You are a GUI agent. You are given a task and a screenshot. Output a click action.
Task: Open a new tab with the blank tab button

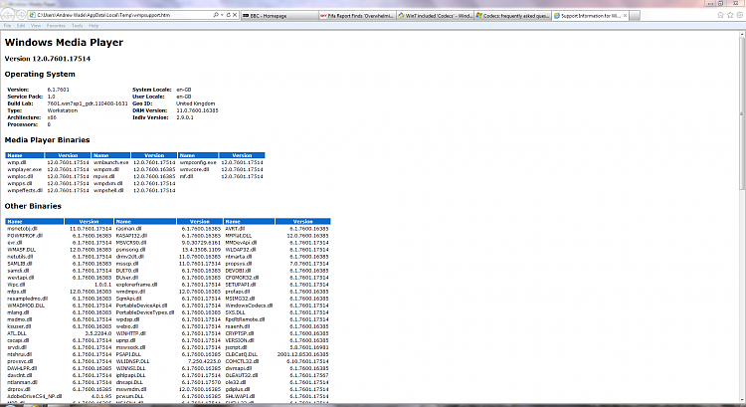click(635, 16)
